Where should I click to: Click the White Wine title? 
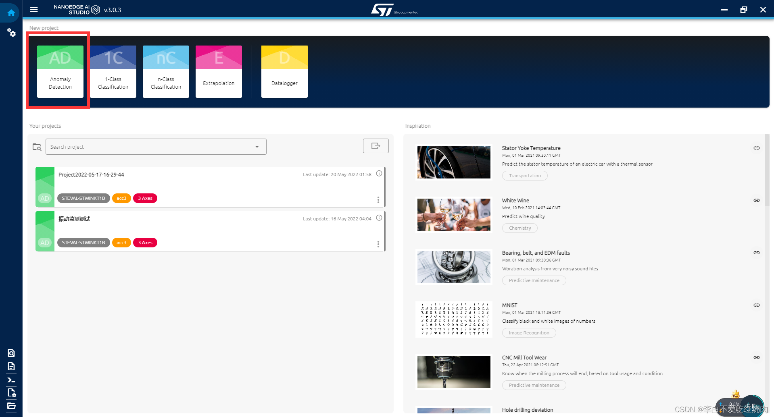coord(515,200)
